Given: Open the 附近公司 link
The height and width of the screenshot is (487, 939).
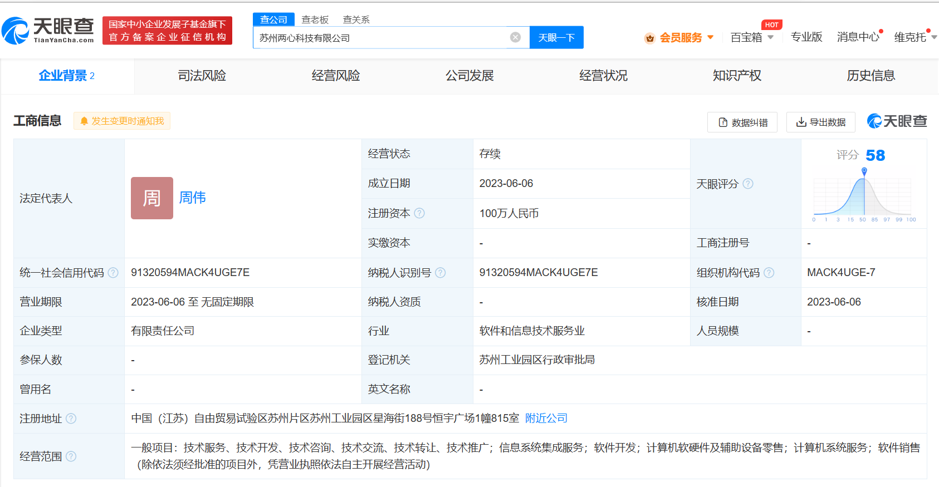Looking at the screenshot, I should point(546,419).
